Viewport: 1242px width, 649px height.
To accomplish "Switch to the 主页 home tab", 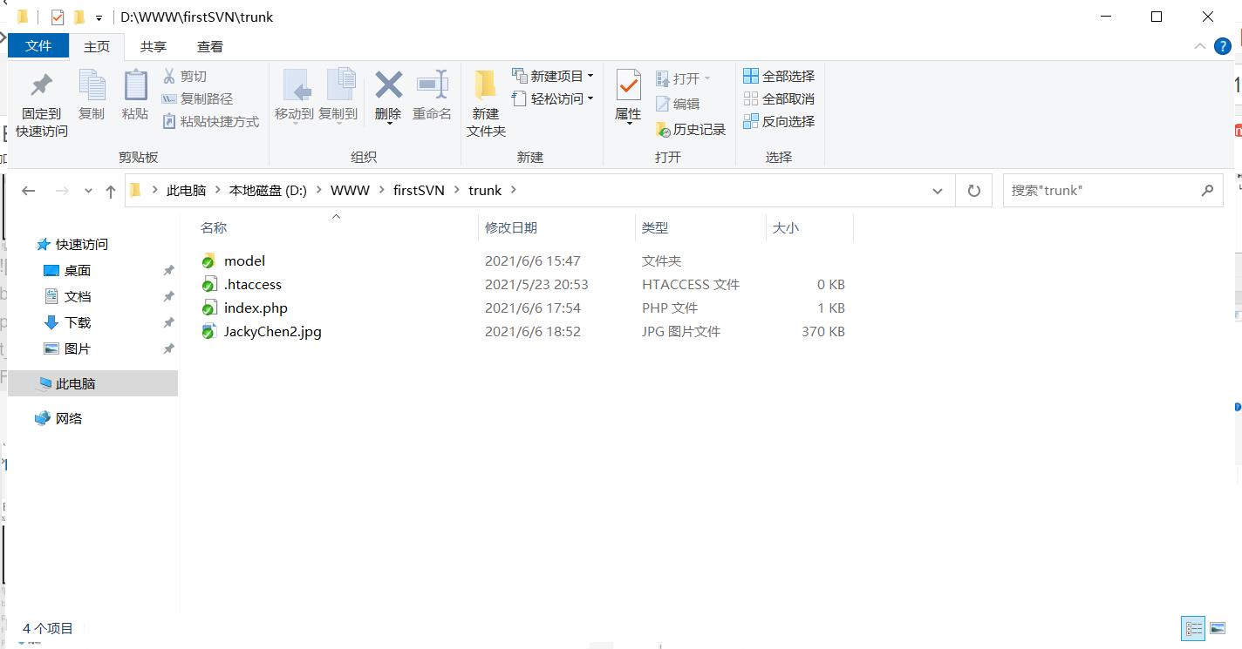I will (97, 47).
